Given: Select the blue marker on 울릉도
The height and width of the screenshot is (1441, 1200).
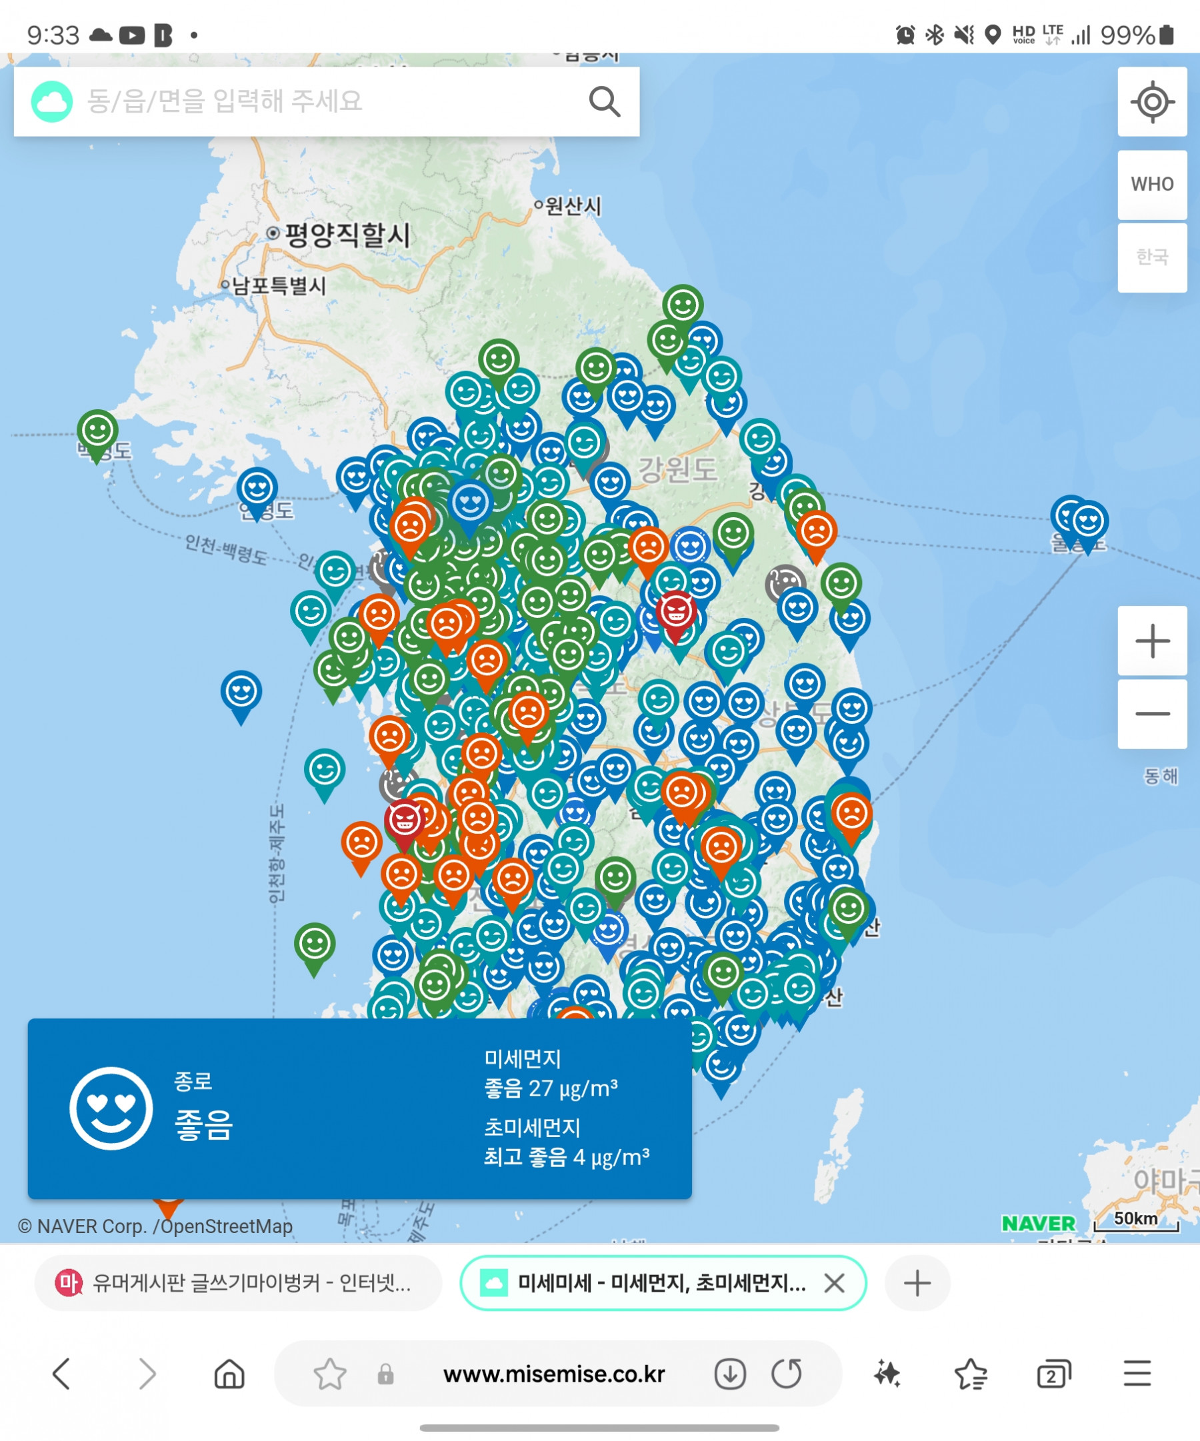Looking at the screenshot, I should pos(1088,523).
